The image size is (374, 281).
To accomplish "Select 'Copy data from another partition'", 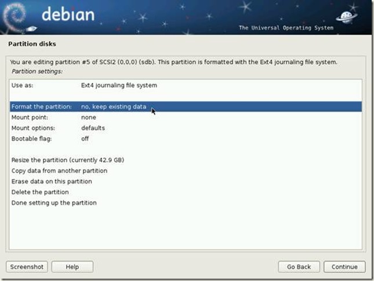I will (186, 171).
